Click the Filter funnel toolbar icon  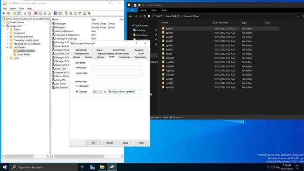(x=80, y=13)
